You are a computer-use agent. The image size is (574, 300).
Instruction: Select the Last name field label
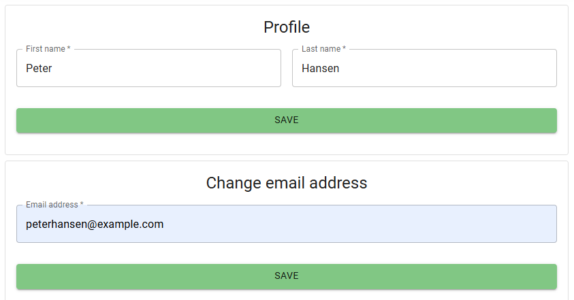coord(321,49)
